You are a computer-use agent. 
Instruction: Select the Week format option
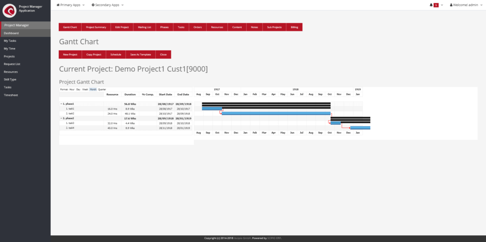coord(85,89)
